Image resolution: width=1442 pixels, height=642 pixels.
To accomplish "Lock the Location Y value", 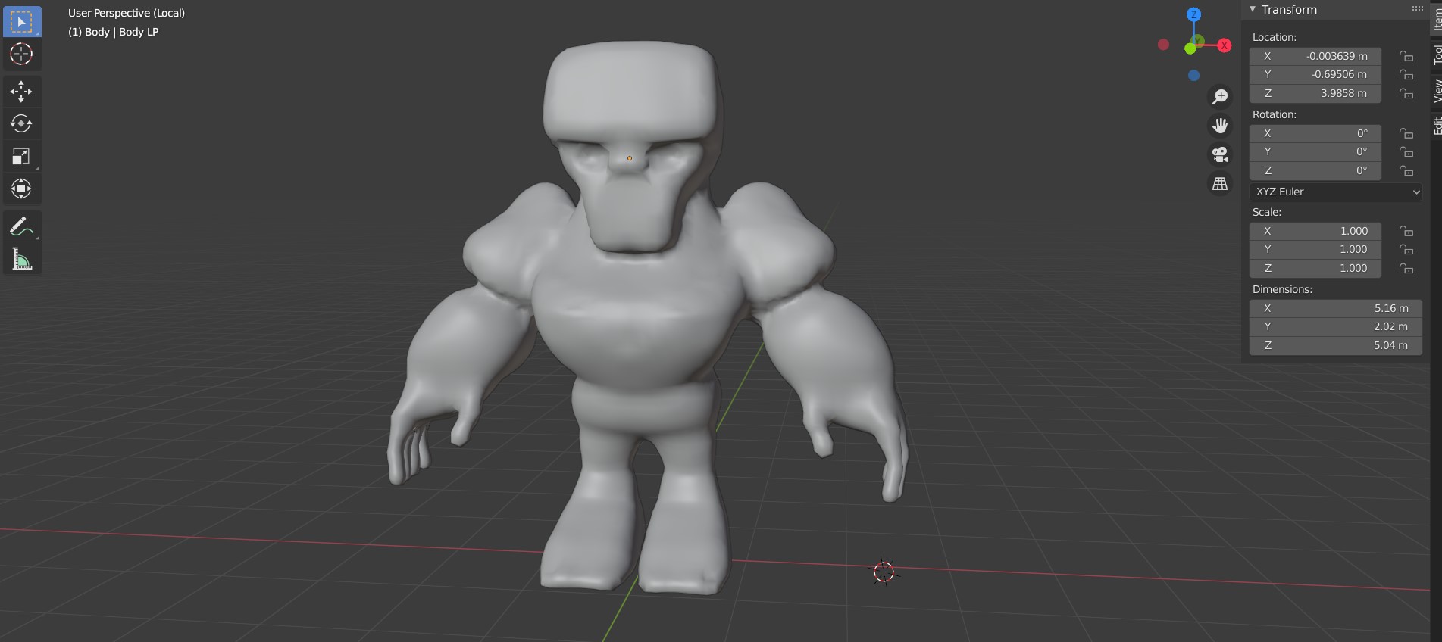I will (x=1406, y=74).
